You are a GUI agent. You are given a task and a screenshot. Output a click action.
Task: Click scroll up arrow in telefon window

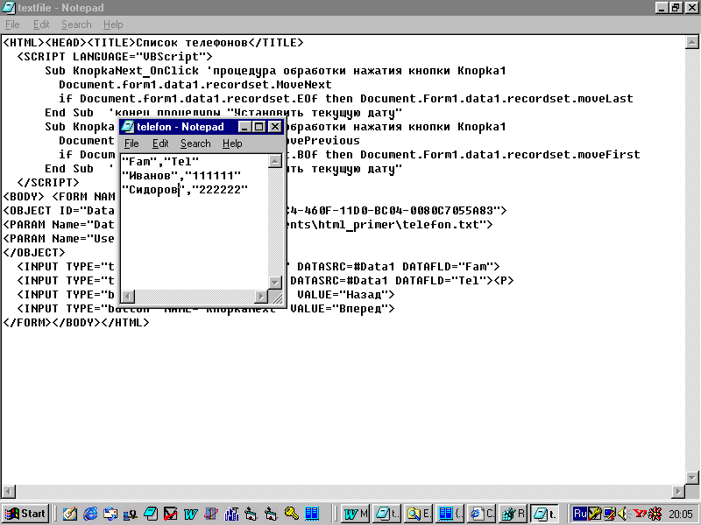pos(275,161)
